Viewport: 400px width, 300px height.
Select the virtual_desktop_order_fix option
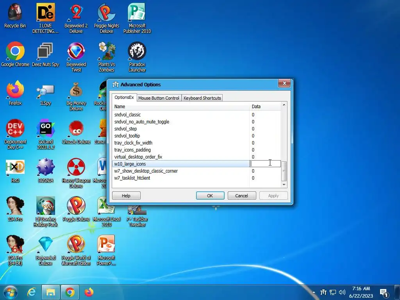(196, 157)
